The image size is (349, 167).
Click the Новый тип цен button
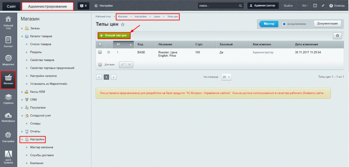pos(114,35)
